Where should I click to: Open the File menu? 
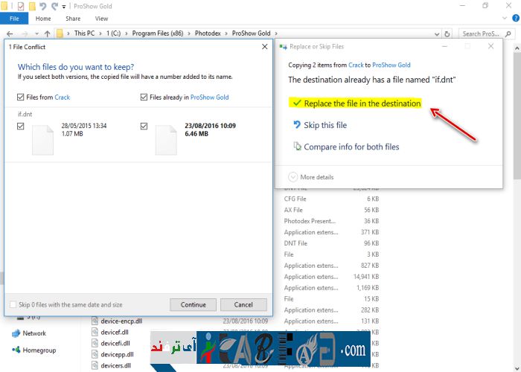pos(14,19)
